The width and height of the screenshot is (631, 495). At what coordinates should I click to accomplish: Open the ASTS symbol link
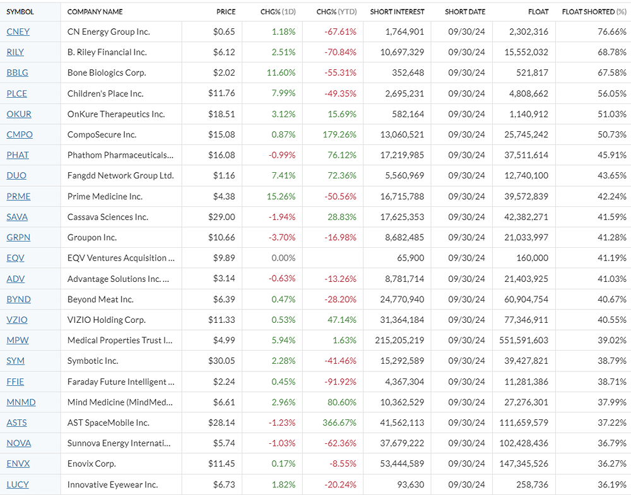[16, 422]
